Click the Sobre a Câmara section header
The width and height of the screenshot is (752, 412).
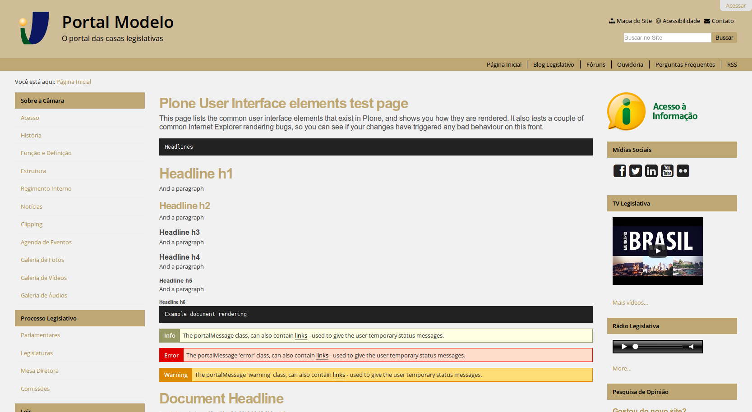tap(80, 101)
